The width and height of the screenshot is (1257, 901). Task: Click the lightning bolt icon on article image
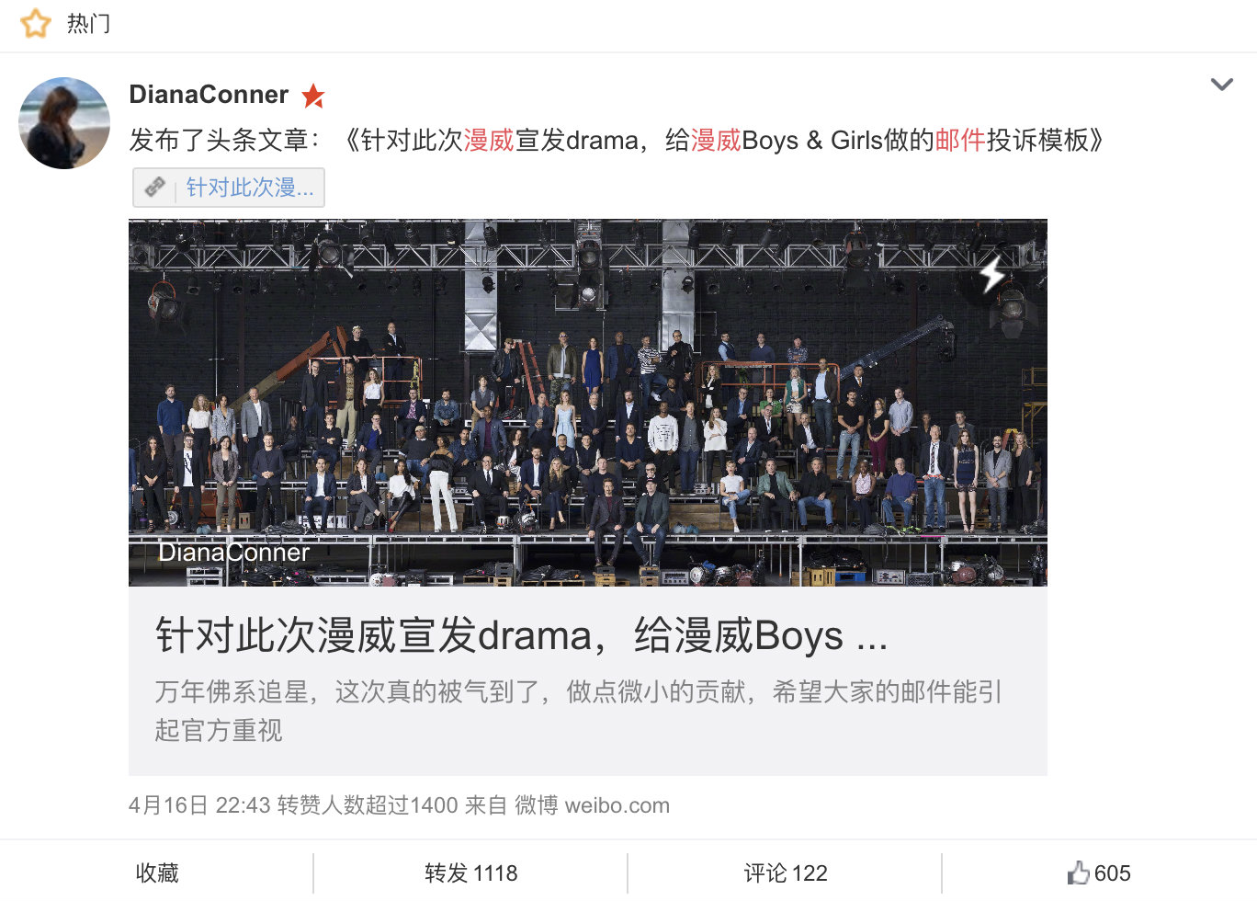(992, 273)
